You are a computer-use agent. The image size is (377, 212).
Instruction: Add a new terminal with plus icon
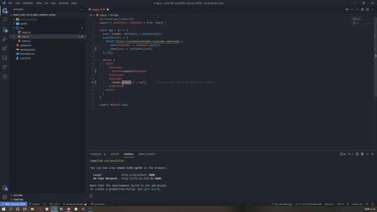coord(349,154)
